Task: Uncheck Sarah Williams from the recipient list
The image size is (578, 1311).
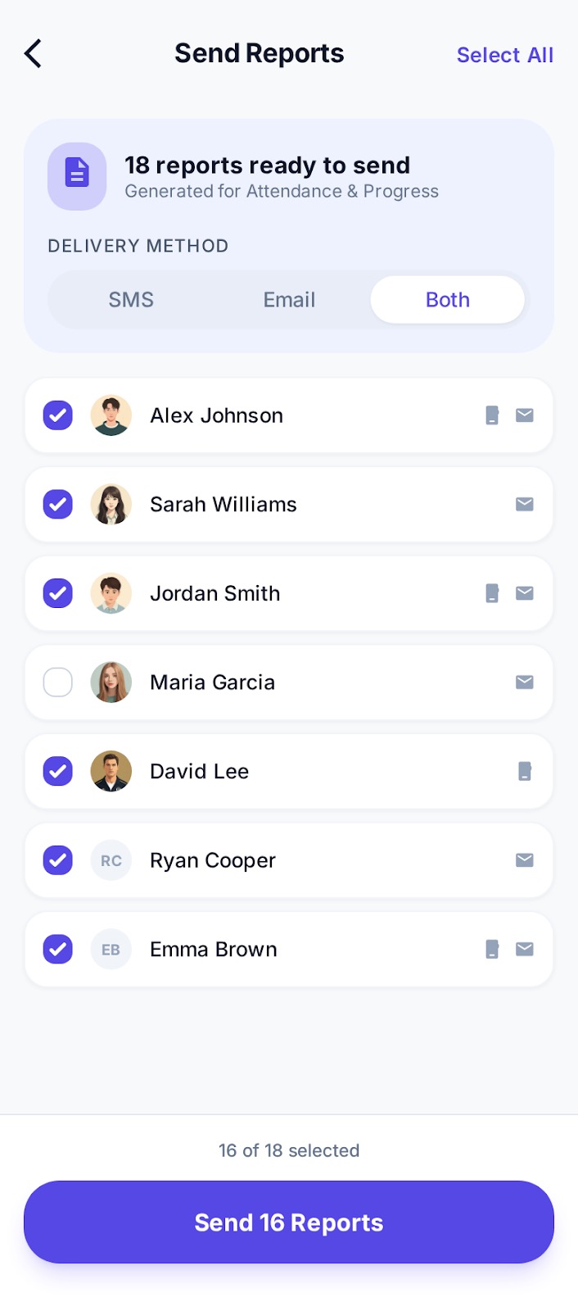Action: (x=57, y=504)
